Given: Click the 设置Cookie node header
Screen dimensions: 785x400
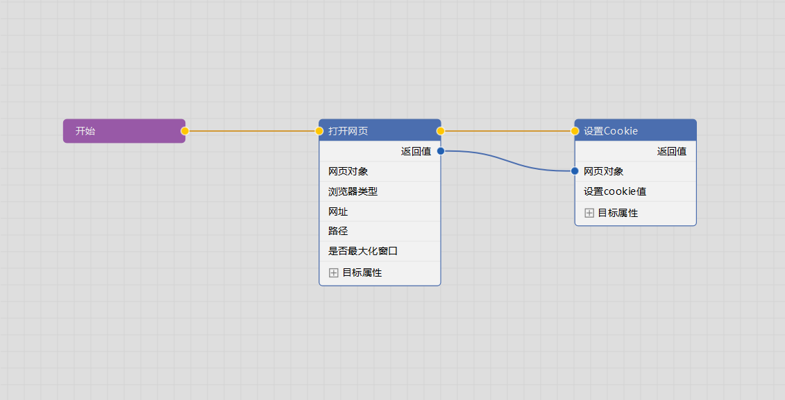Looking at the screenshot, I should [635, 130].
